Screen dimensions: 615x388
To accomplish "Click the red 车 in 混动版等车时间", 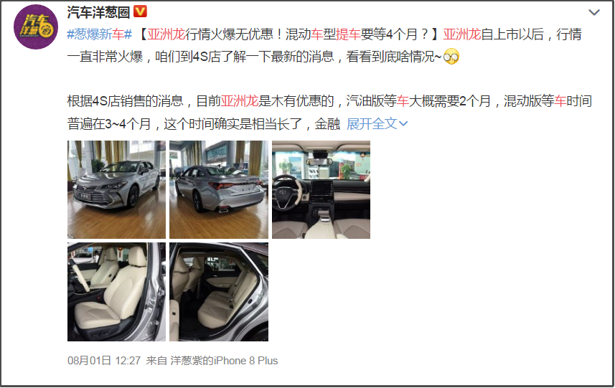I will 560,101.
